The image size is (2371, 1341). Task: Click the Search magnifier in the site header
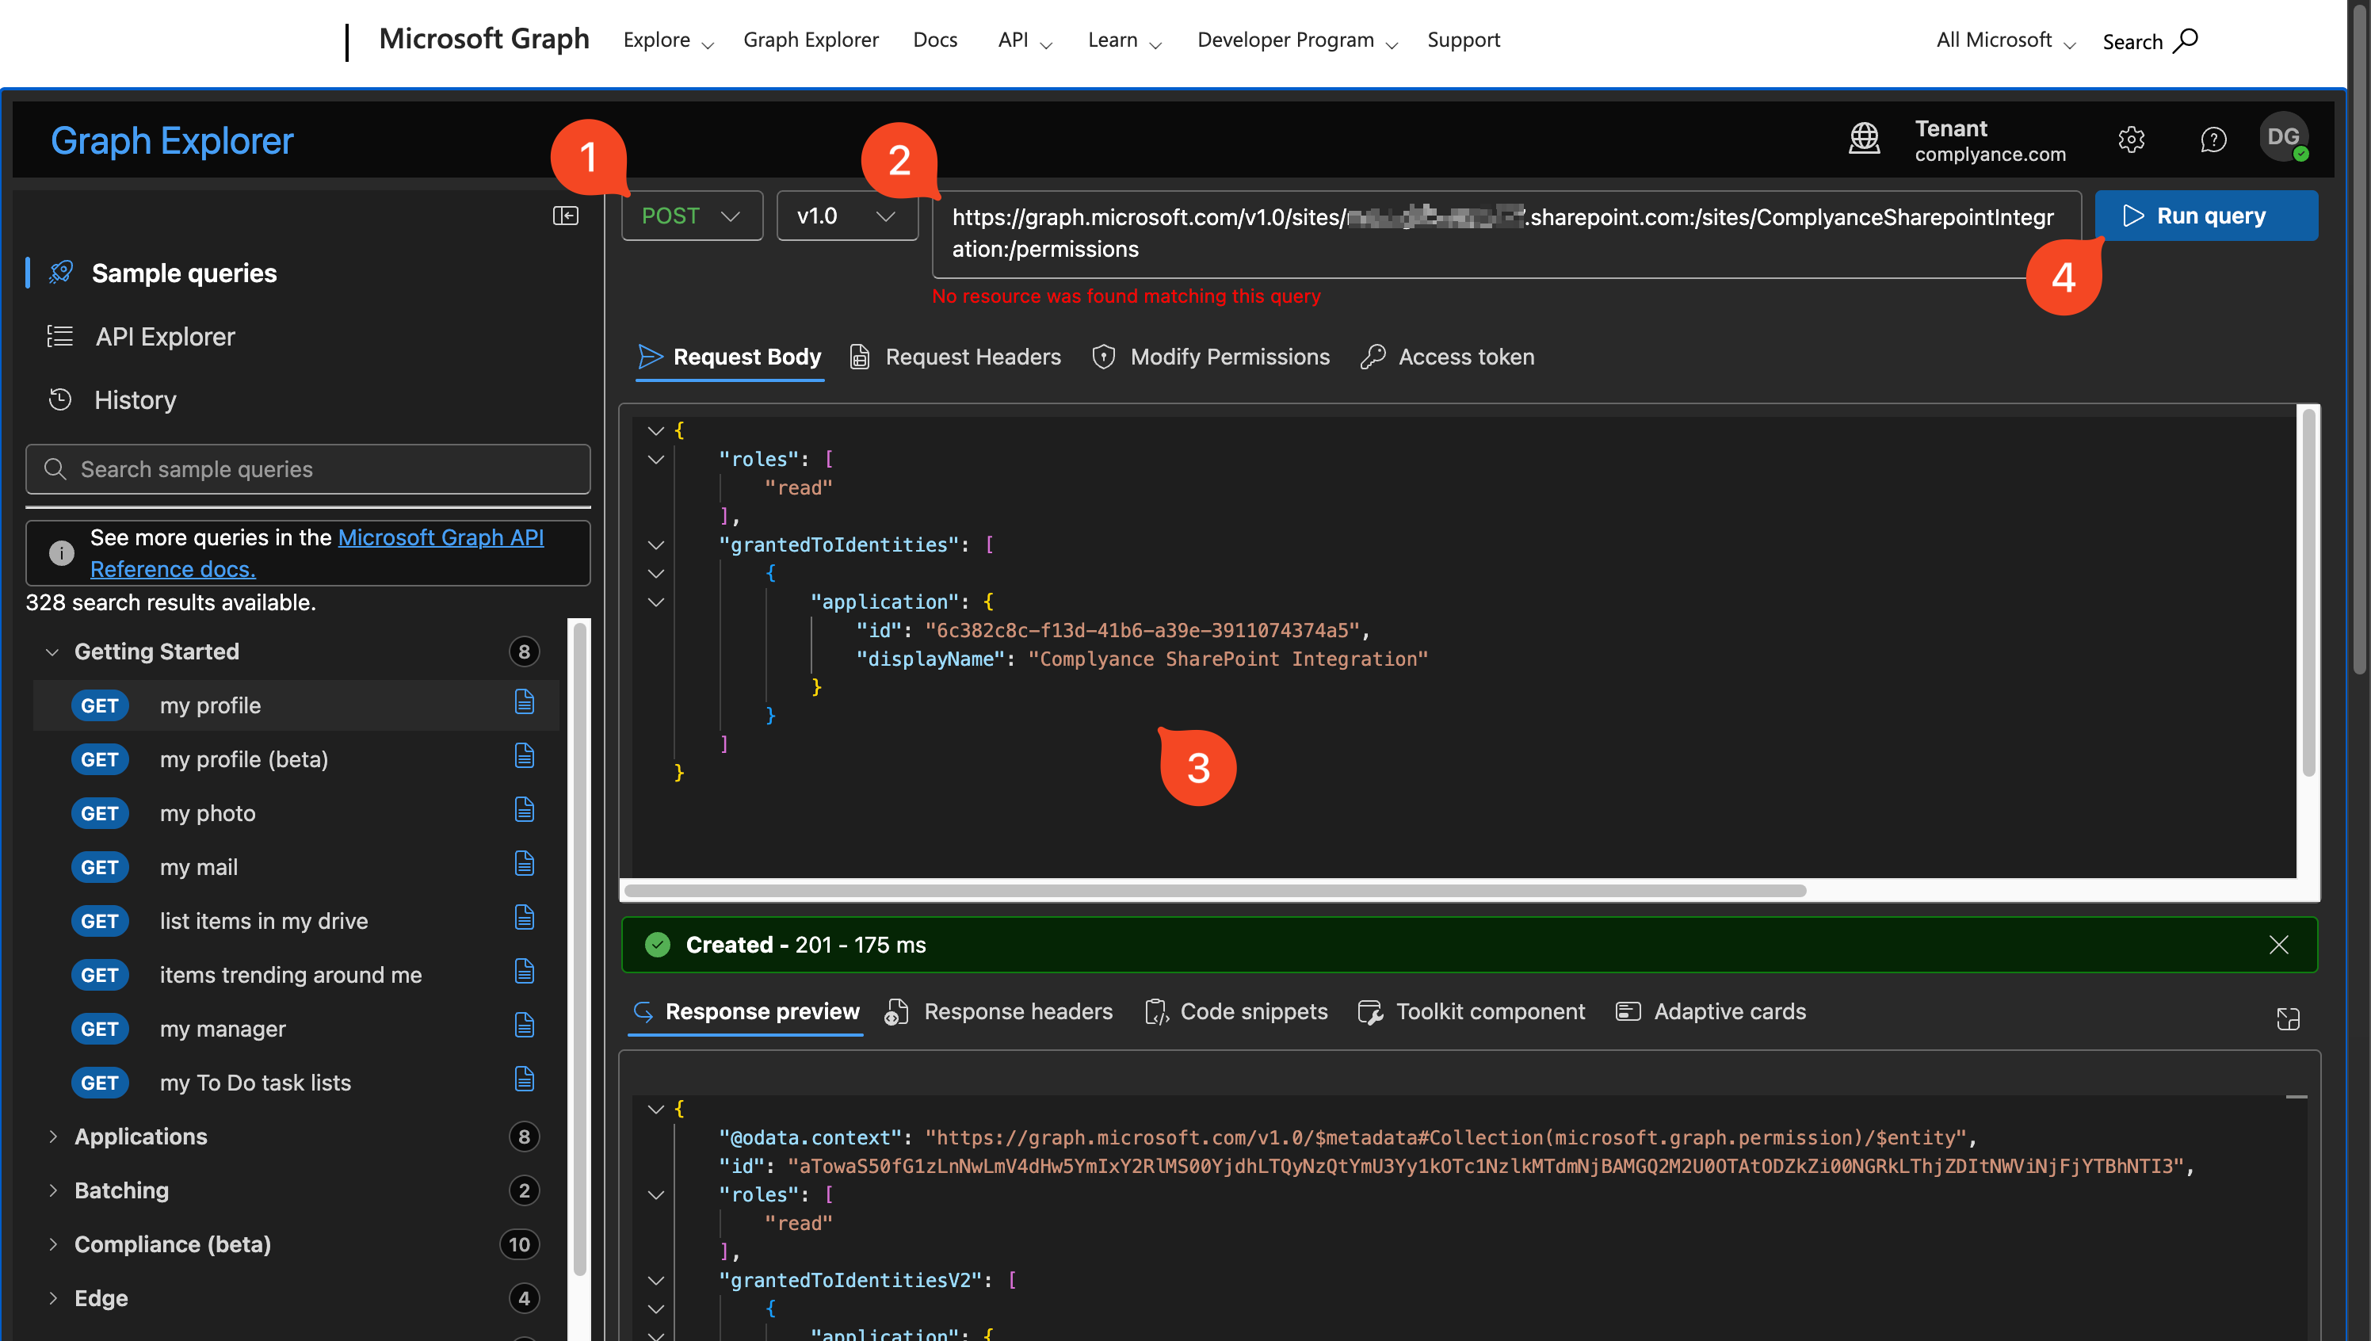pyautogui.click(x=2186, y=40)
